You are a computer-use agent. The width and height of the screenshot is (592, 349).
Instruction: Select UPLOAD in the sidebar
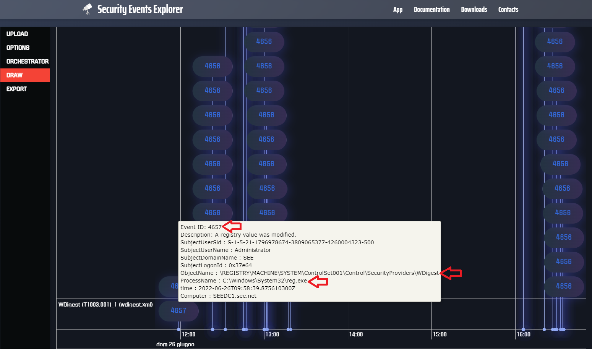25,34
